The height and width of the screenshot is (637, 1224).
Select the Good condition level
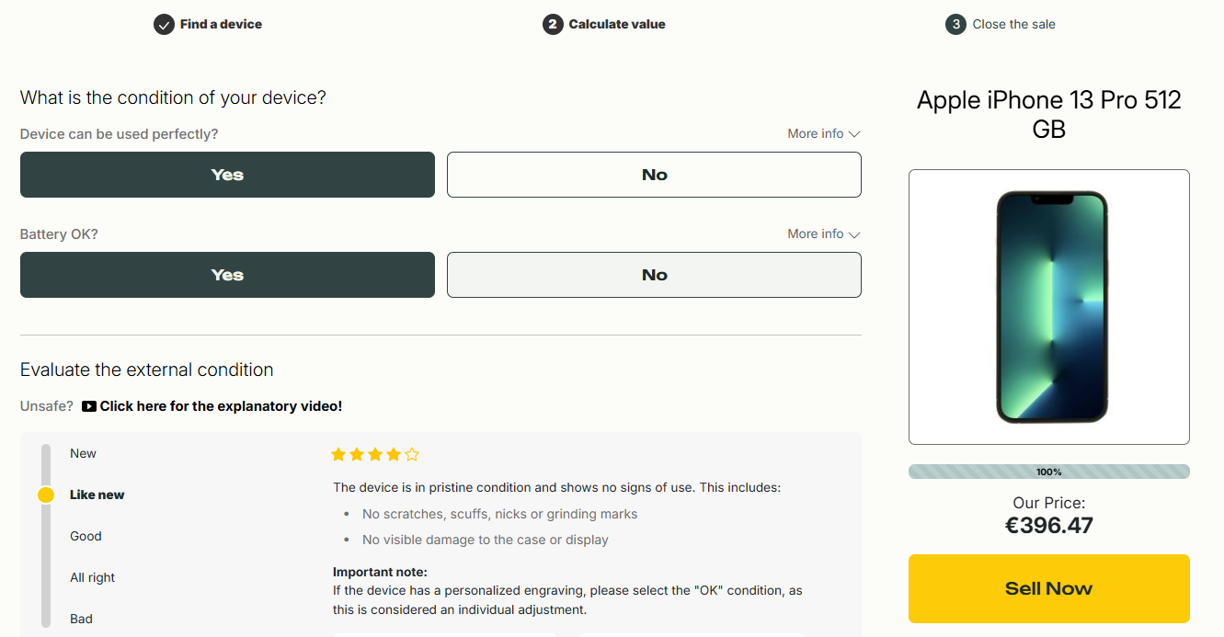pyautogui.click(x=86, y=537)
